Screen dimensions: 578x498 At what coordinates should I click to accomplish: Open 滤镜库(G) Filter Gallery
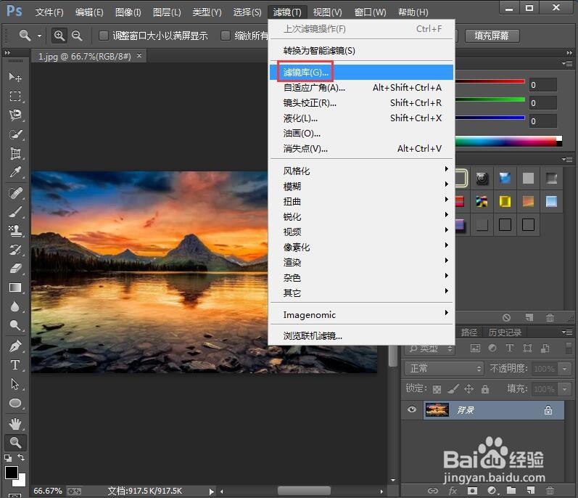click(x=361, y=73)
